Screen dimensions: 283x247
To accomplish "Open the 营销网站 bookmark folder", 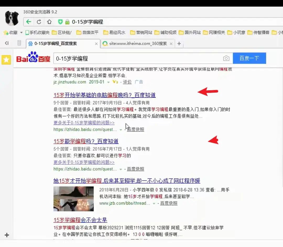I will pyautogui.click(x=141, y=32).
